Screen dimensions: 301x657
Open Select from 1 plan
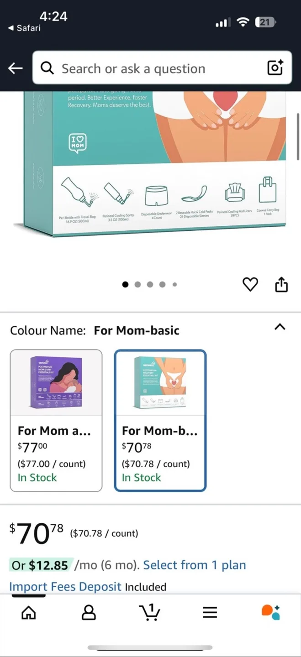pos(195,565)
